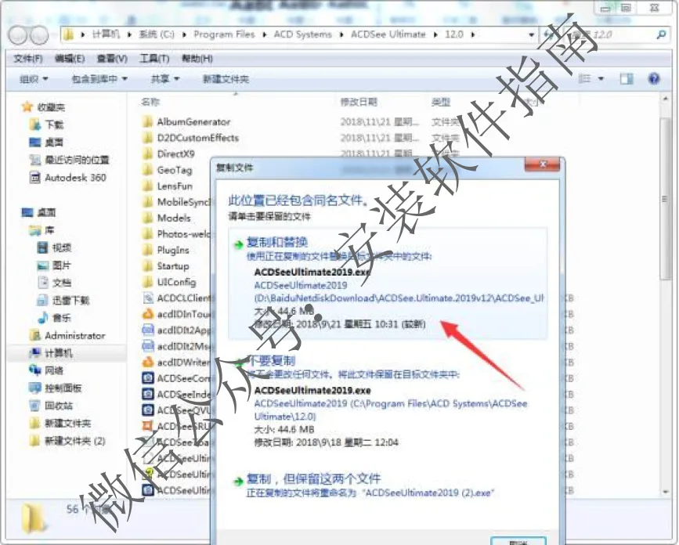Screen dimensions: 679x545
Task: Click Program Files in address path
Action: 224,34
